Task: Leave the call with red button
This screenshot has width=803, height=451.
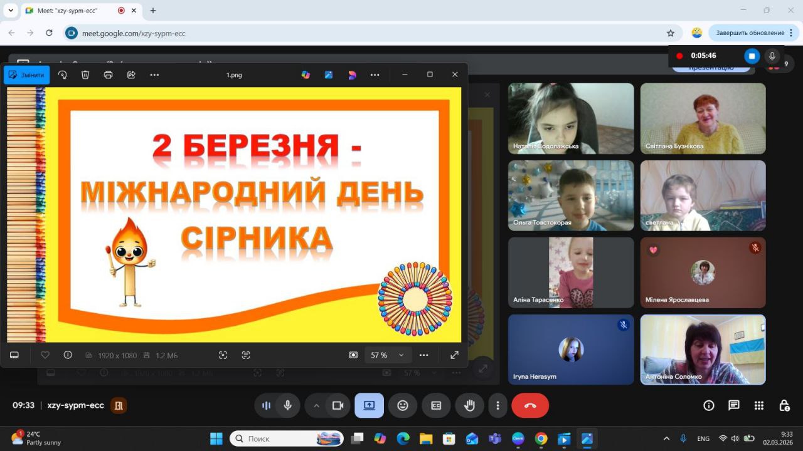Action: point(530,405)
